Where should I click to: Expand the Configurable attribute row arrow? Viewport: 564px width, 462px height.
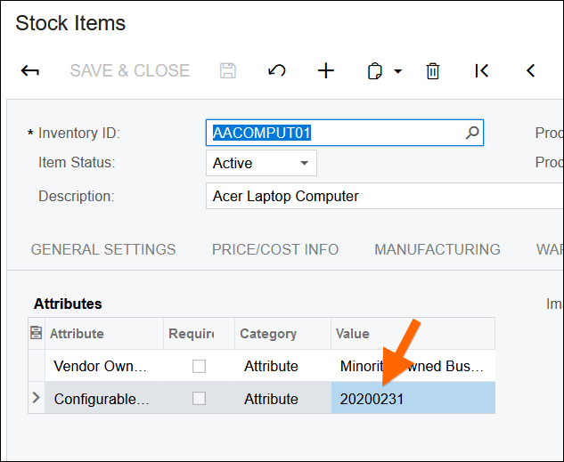37,398
